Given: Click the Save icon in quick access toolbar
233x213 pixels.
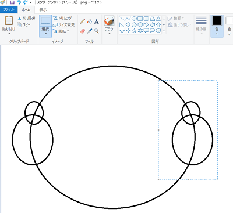Looking at the screenshot, I should pos(12,2).
